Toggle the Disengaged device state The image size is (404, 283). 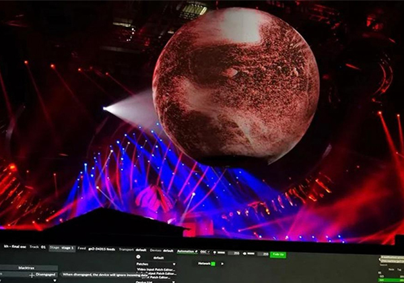coord(45,275)
